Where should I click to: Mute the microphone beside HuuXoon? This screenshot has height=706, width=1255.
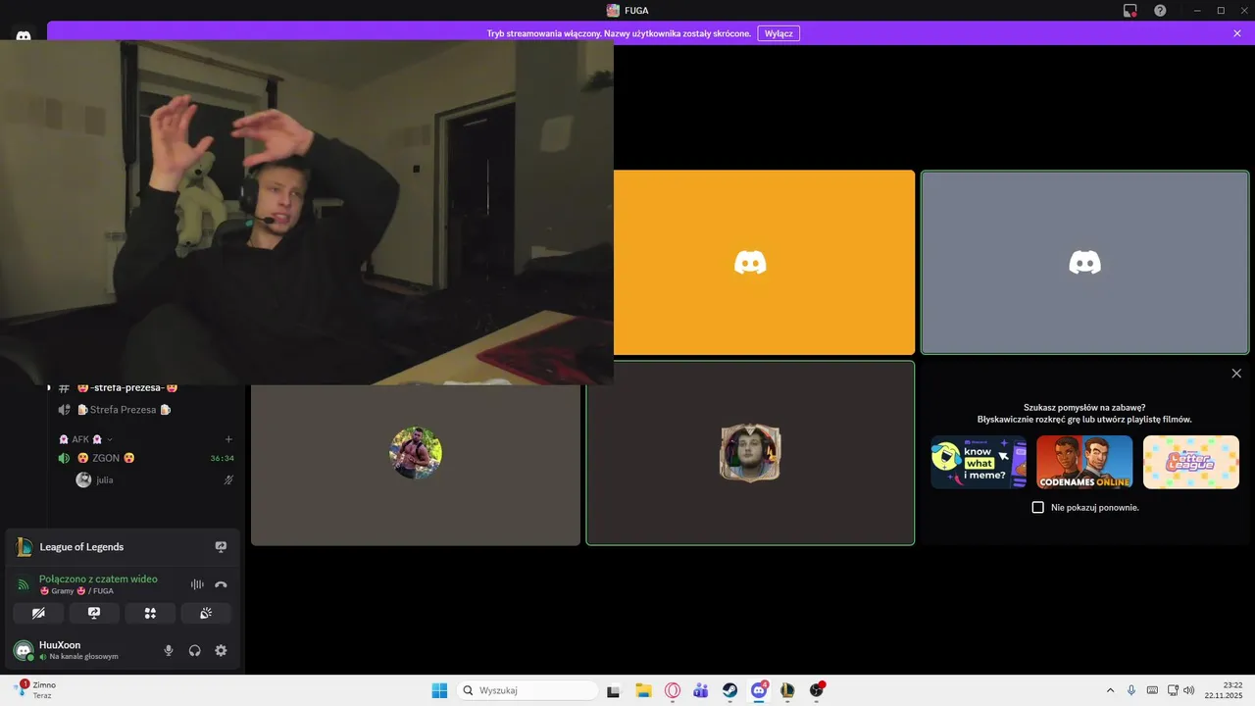click(x=169, y=650)
